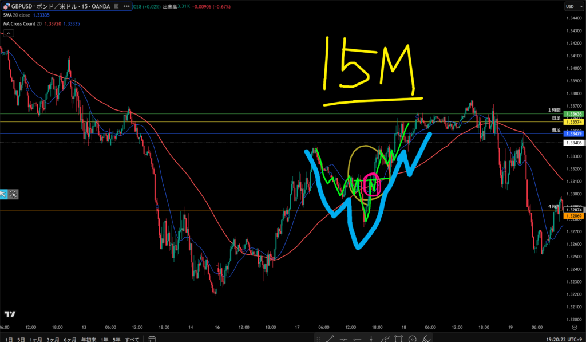Open the USD currency dropdown
Screen dimensions: 586x342
[572, 6]
